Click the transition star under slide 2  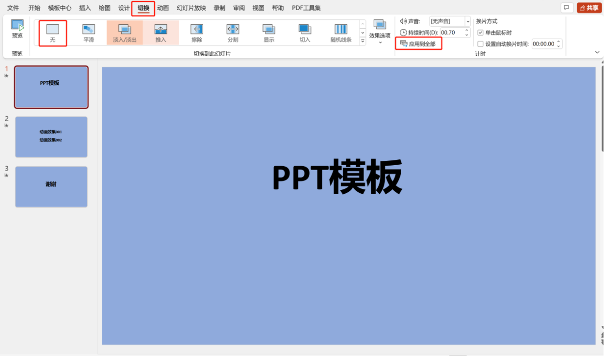click(7, 125)
